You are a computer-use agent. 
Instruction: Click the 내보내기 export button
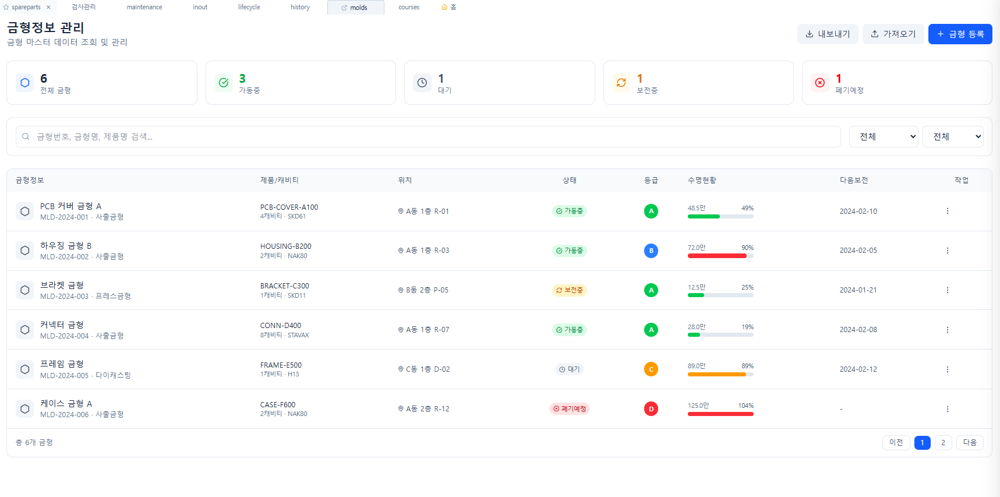click(x=828, y=34)
